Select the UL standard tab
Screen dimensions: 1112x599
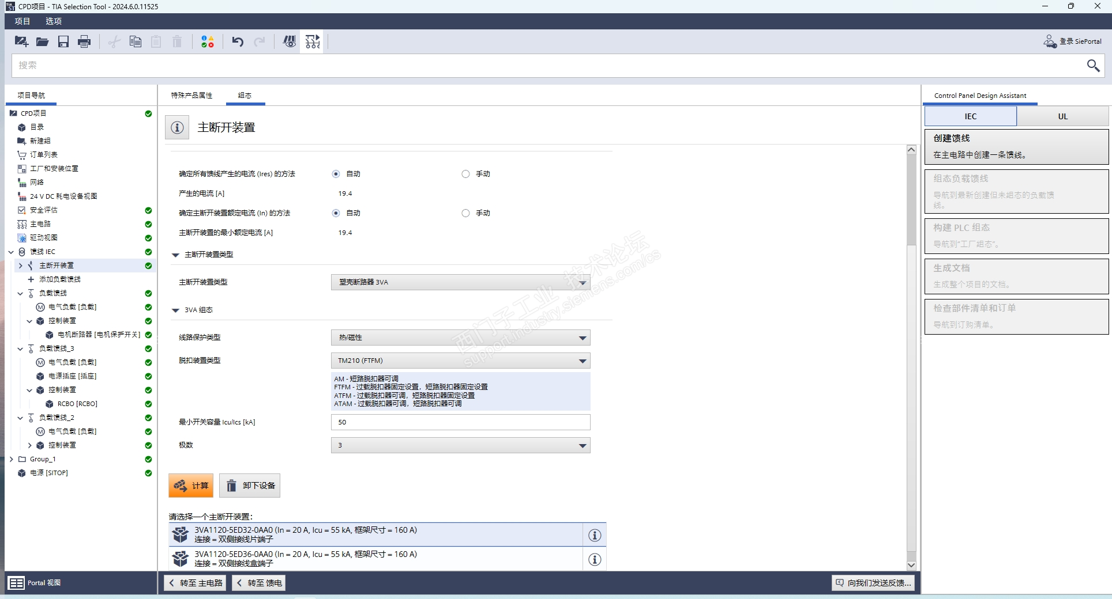pyautogui.click(x=1062, y=116)
